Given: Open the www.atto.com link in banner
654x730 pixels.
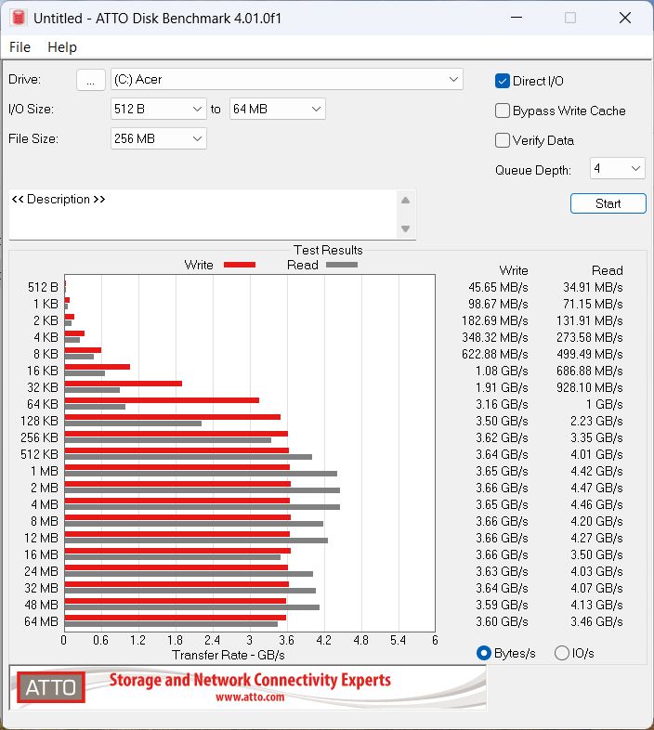Looking at the screenshot, I should coord(250,697).
